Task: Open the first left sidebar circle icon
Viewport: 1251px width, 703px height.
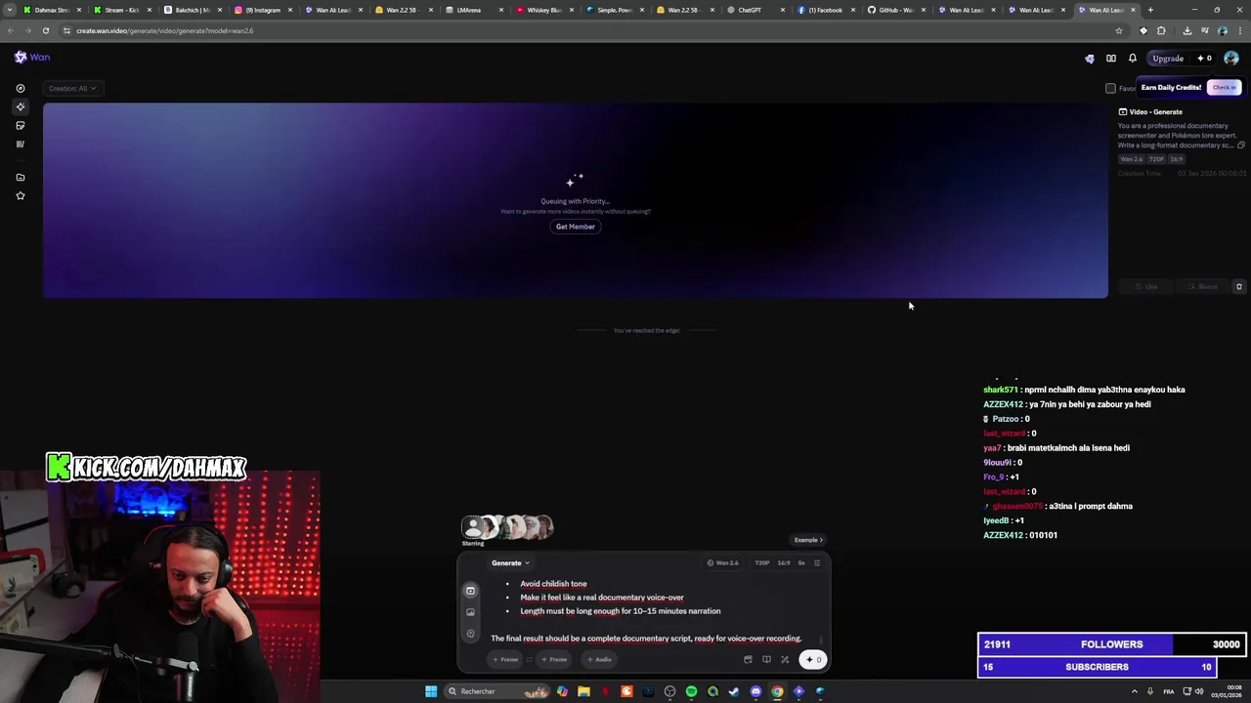Action: click(x=21, y=89)
